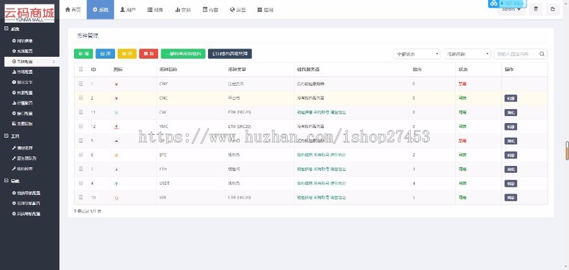Open the 用户 top navigation item
Screen dimensions: 569x270
tap(128, 9)
